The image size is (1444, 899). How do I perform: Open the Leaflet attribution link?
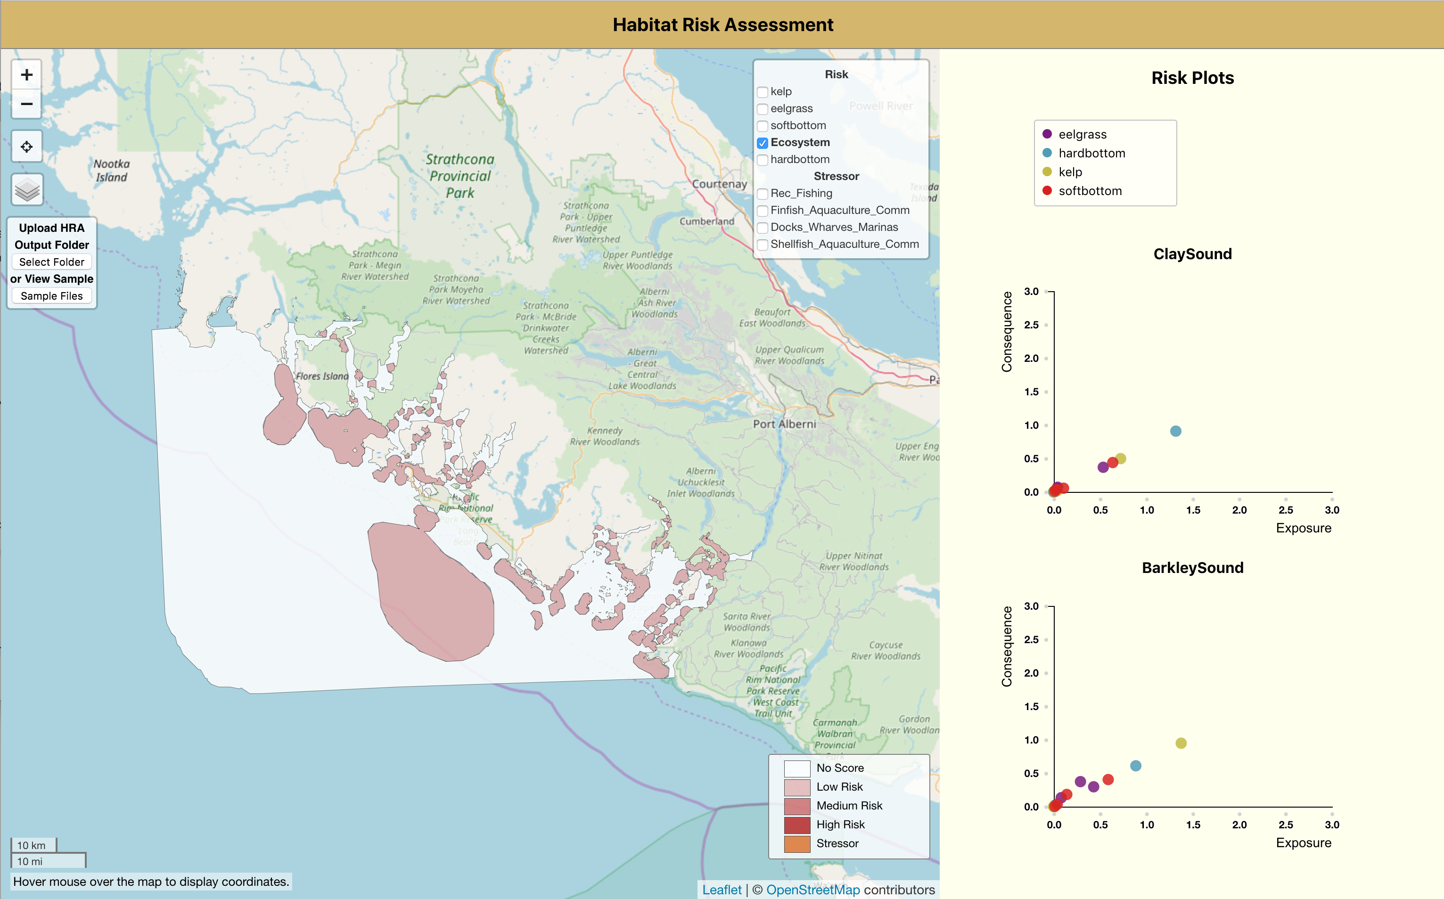coord(722,890)
